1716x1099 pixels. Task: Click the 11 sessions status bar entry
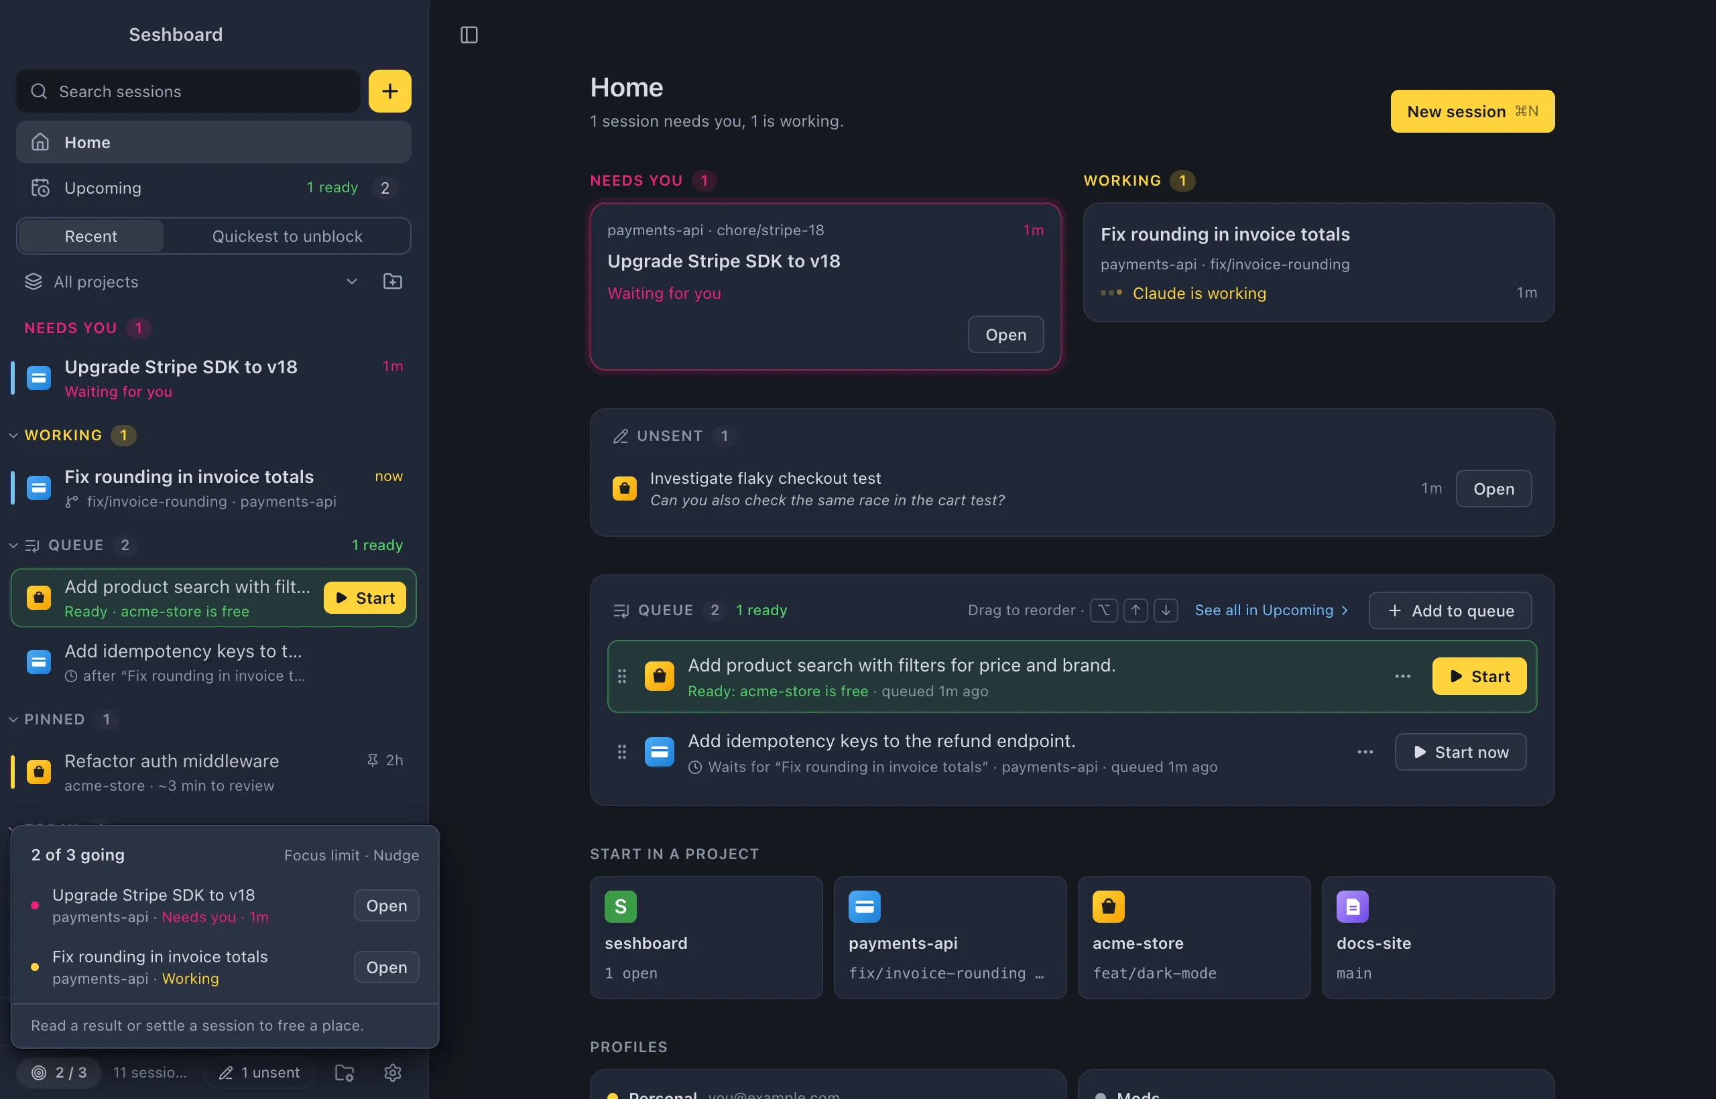[x=150, y=1073]
